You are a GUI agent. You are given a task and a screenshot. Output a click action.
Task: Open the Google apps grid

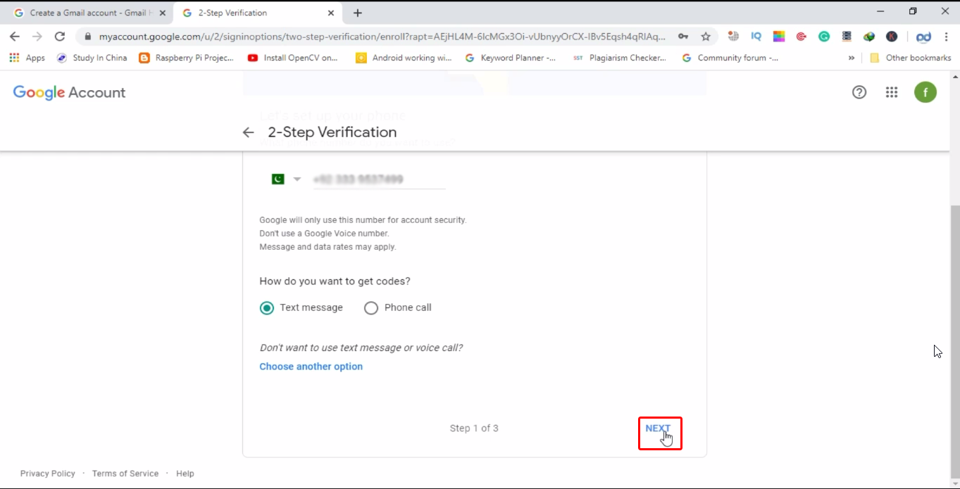892,92
